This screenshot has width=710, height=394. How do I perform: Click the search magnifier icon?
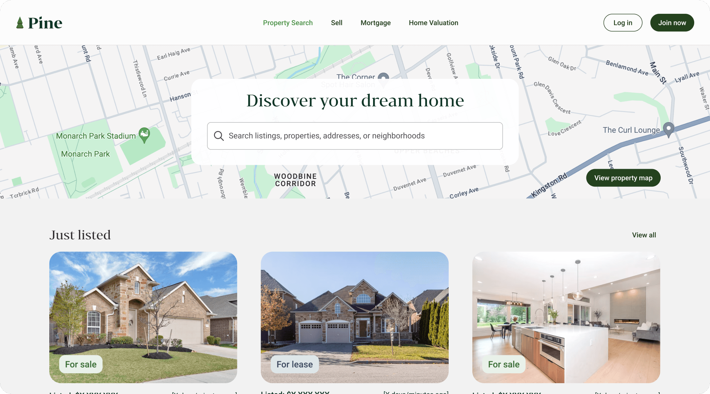[219, 136]
